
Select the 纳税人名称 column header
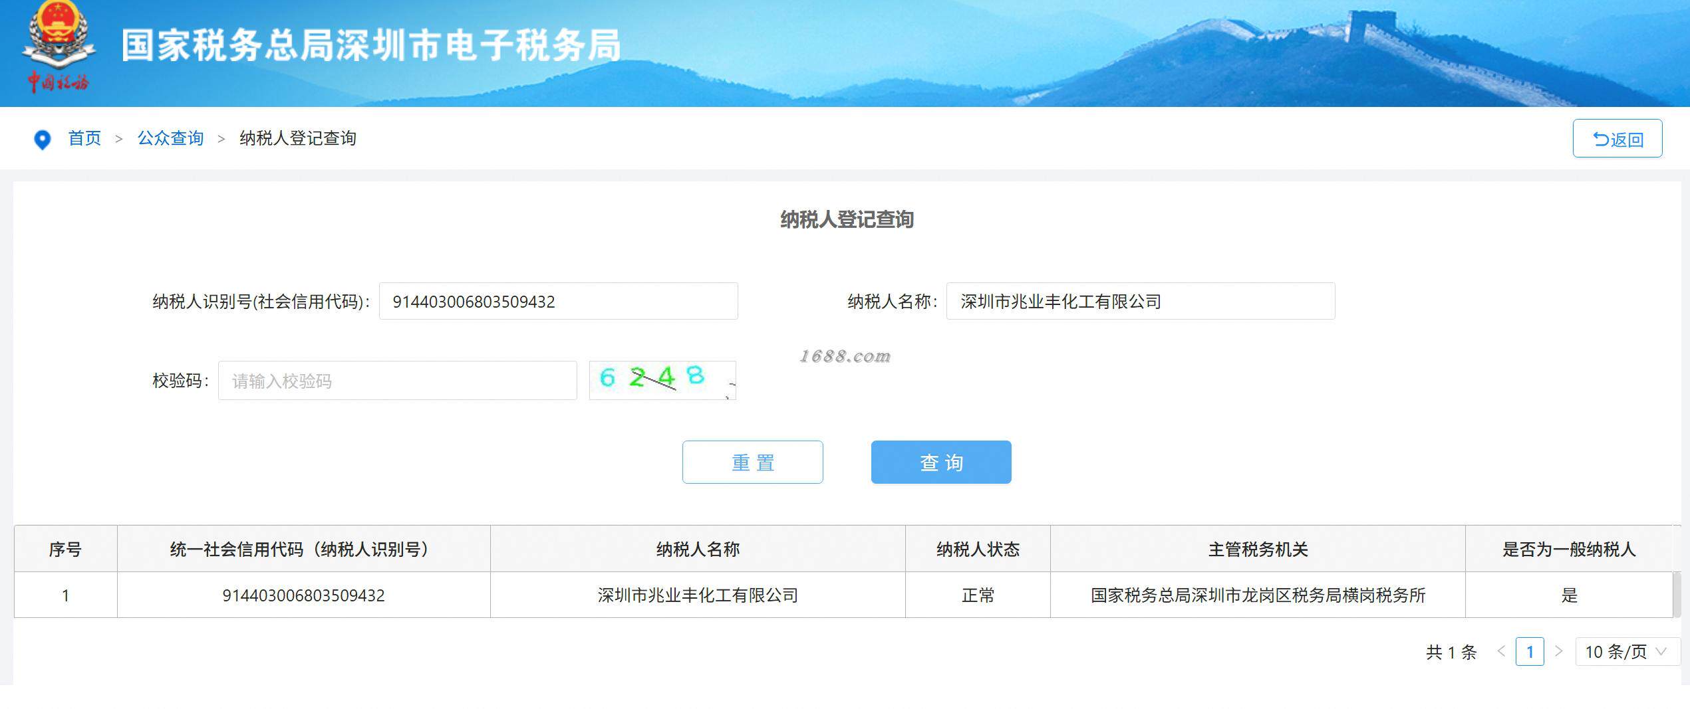click(698, 550)
